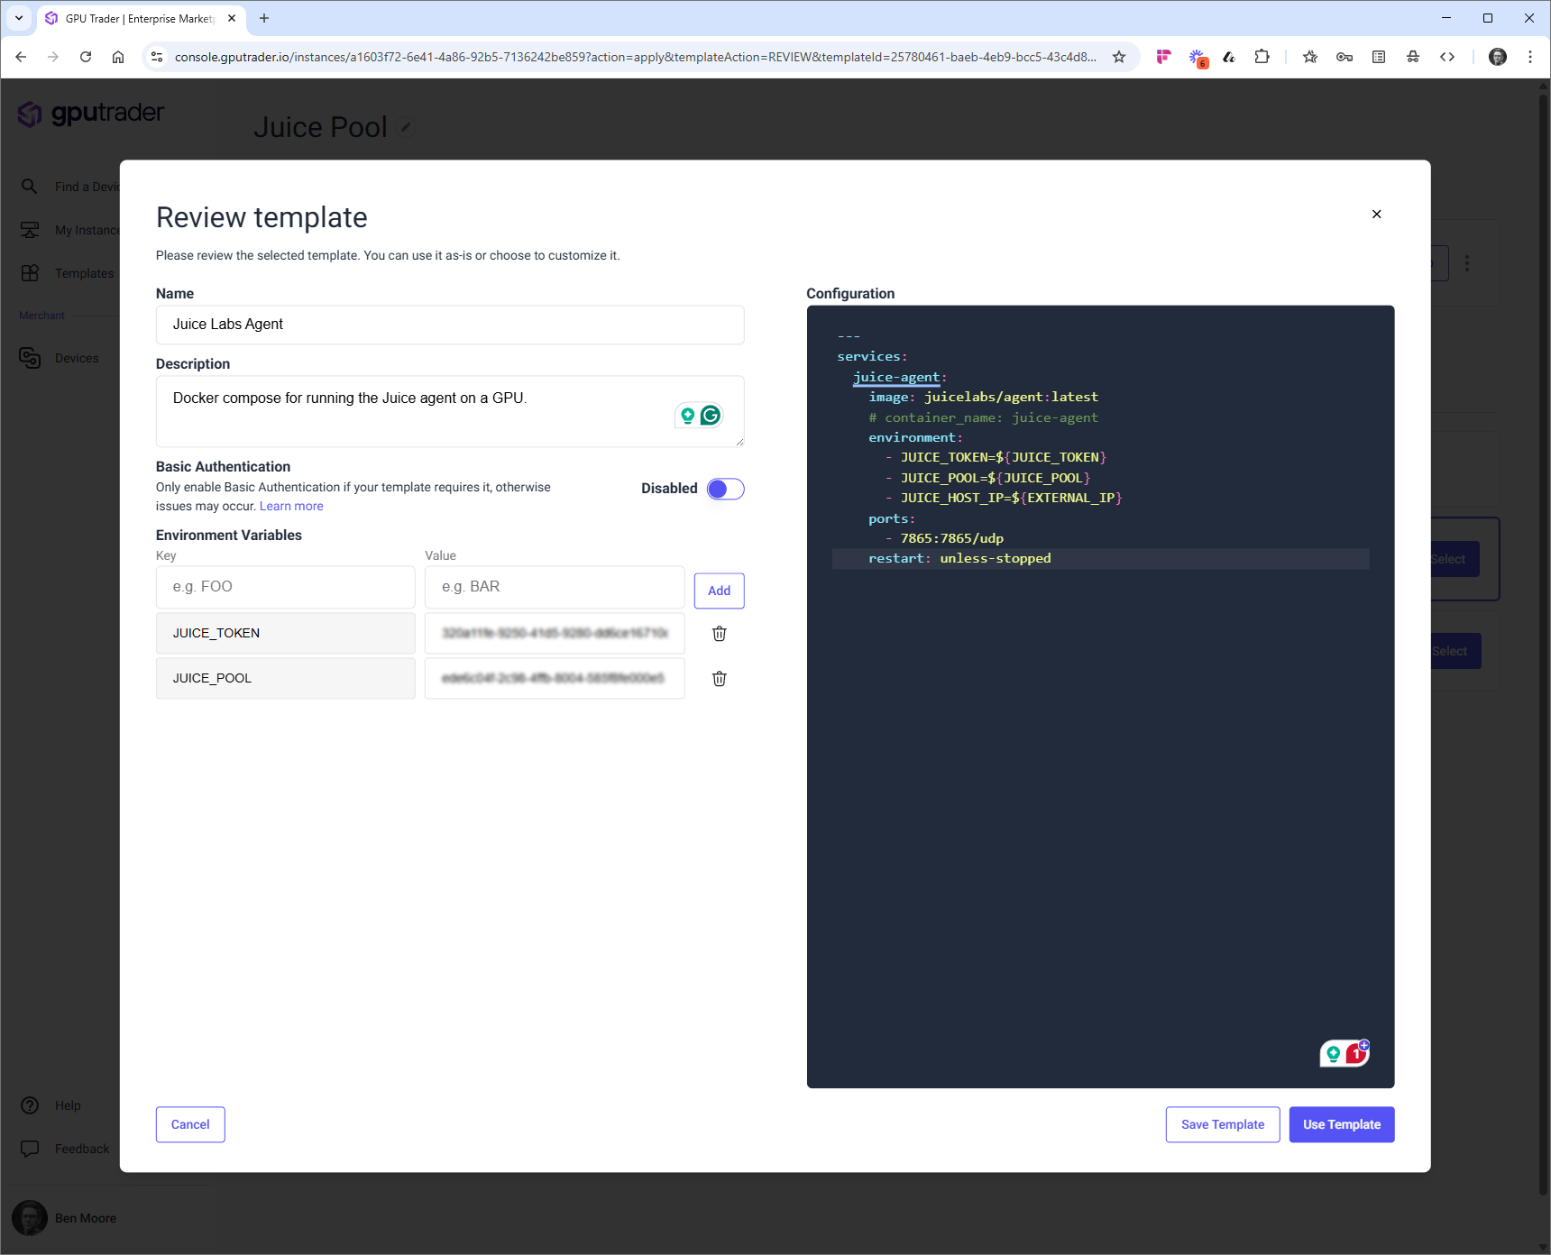Open My Instances in the sidebar
This screenshot has width=1551, height=1255.
[x=69, y=230]
